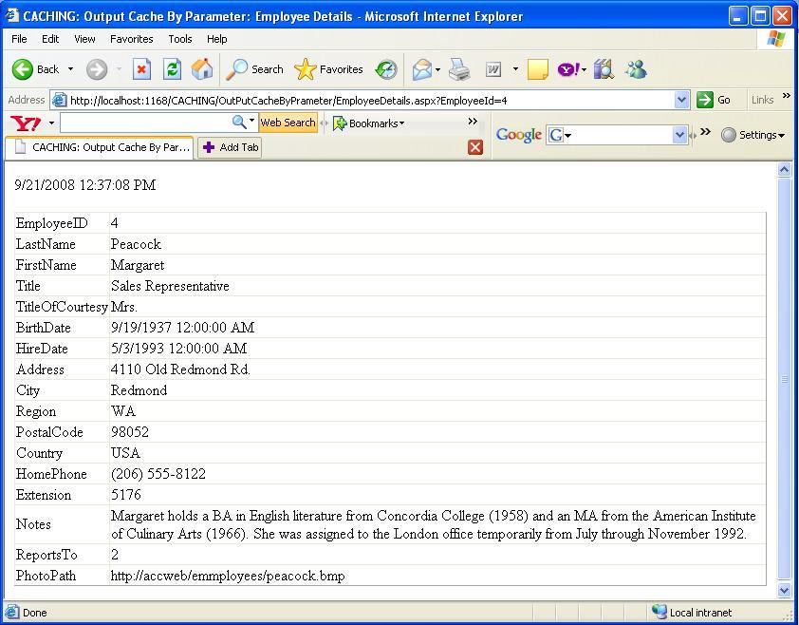Click the vertical scrollbar thumb
The image size is (799, 625).
(x=785, y=379)
